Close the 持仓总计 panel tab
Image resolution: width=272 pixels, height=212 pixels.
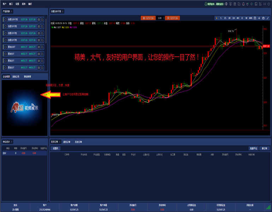coord(12,142)
